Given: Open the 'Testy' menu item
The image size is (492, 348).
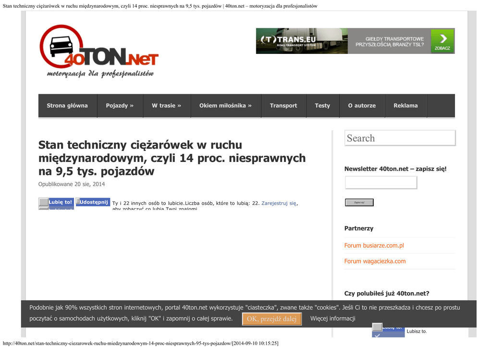Looking at the screenshot, I should 322,106.
